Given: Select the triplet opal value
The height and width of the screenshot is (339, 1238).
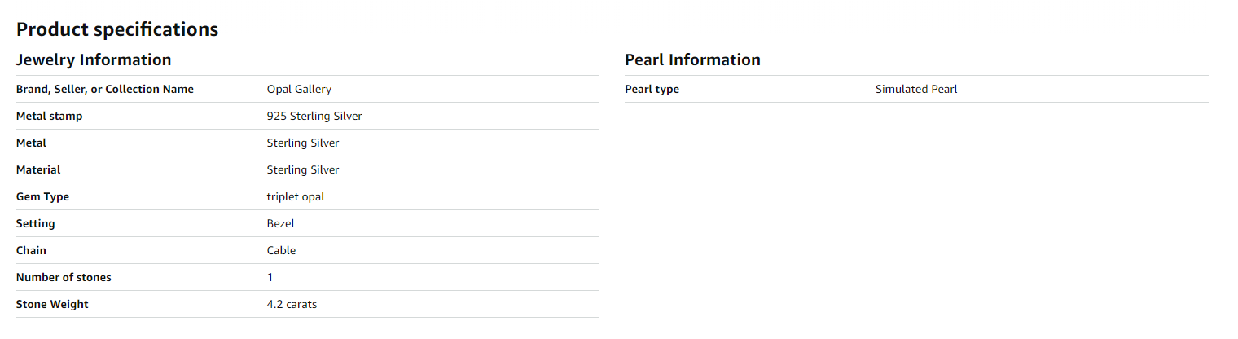Looking at the screenshot, I should (296, 196).
